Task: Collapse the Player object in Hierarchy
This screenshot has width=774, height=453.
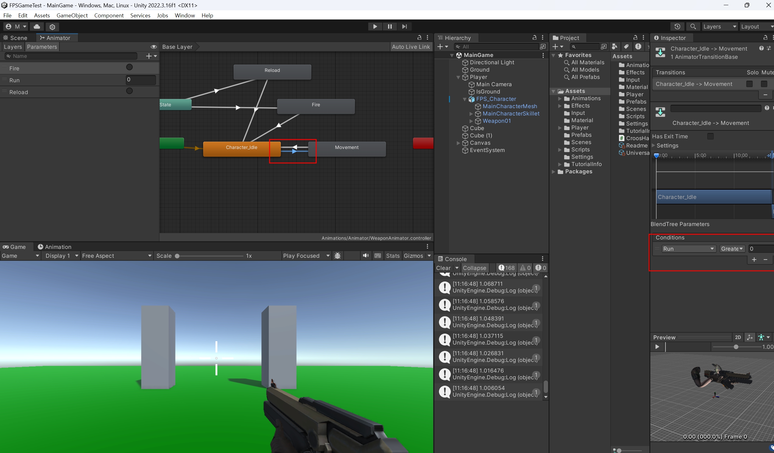Action: [x=458, y=77]
